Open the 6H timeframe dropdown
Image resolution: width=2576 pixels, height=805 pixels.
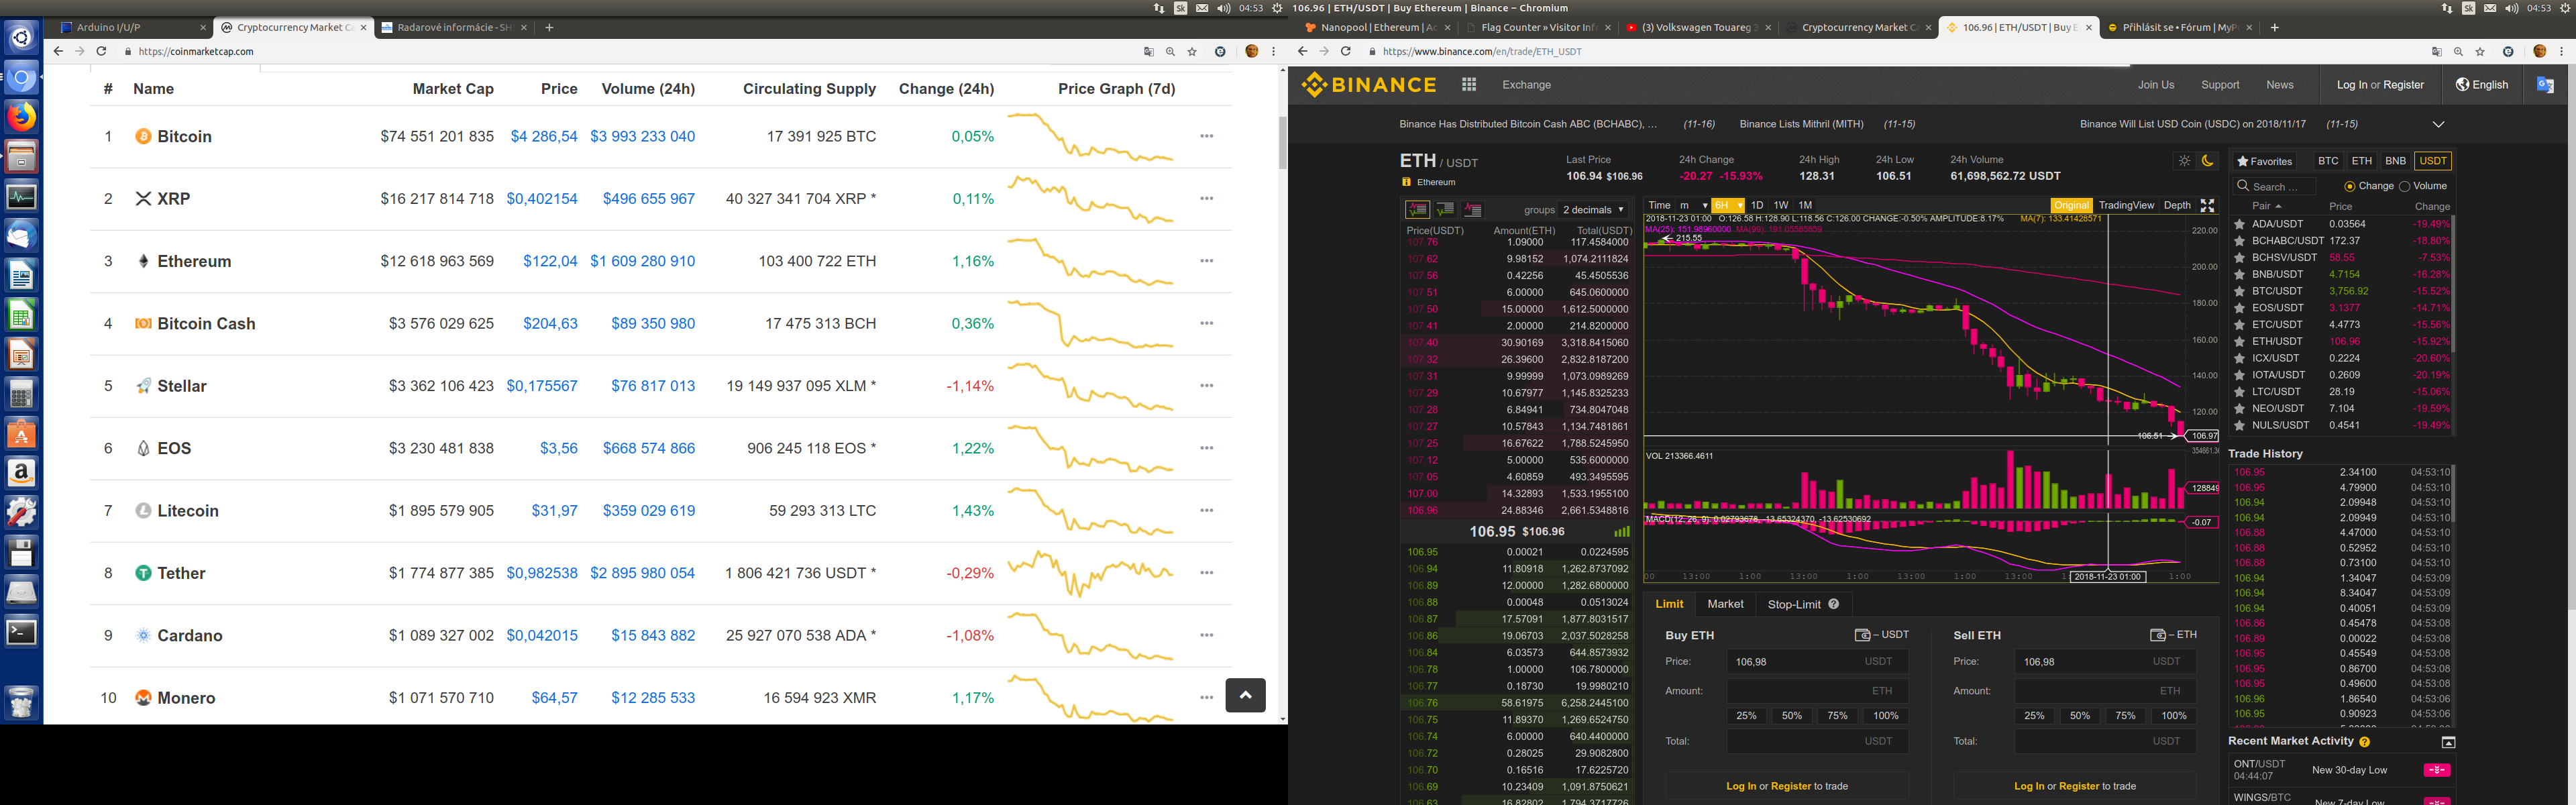pyautogui.click(x=1727, y=206)
